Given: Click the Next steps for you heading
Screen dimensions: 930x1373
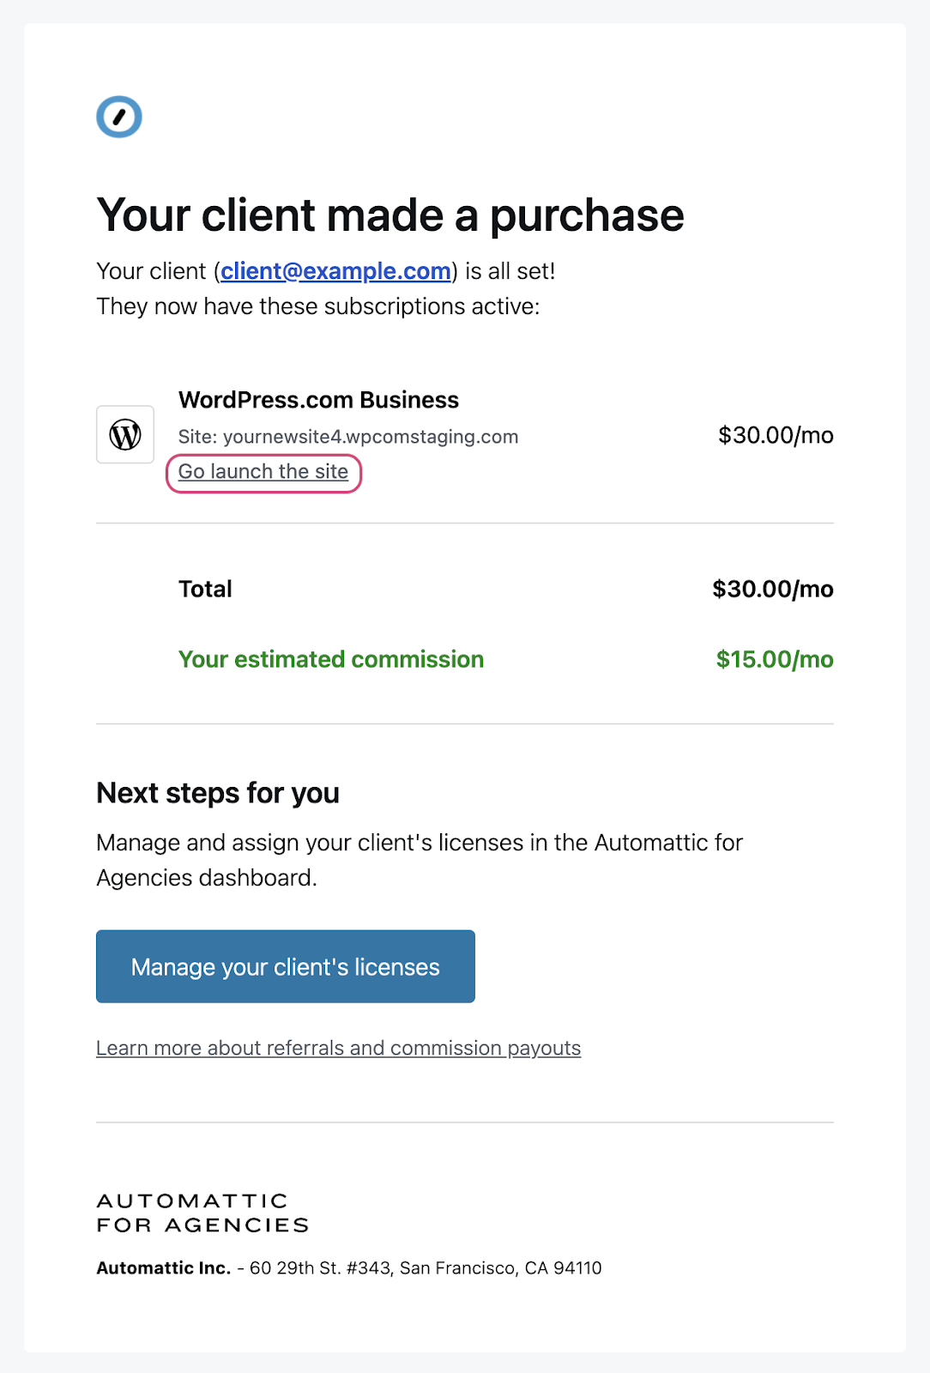Looking at the screenshot, I should click(x=218, y=794).
